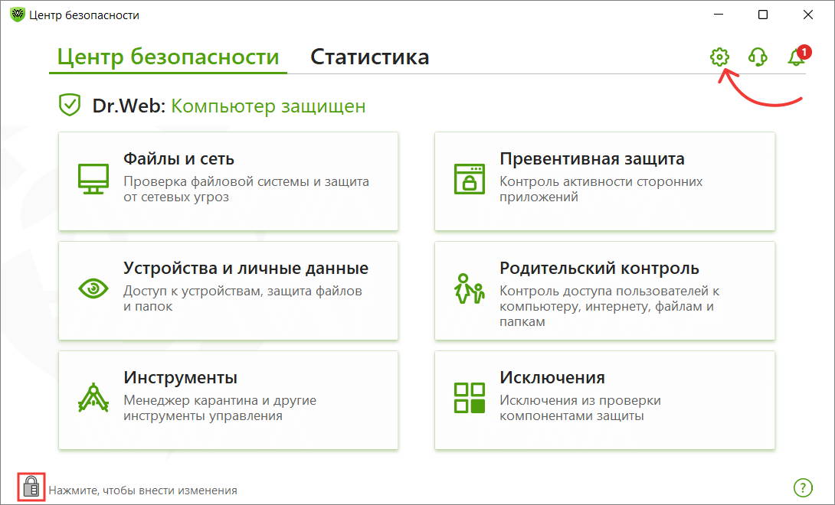Image resolution: width=835 pixels, height=505 pixels.
Task: Click the compass icon for Инструменты
Action: click(93, 398)
